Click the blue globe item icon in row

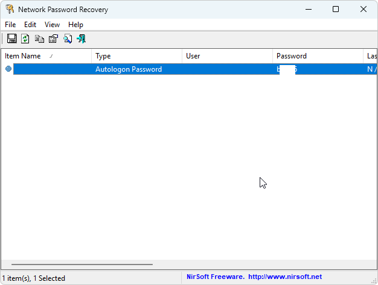(x=8, y=69)
